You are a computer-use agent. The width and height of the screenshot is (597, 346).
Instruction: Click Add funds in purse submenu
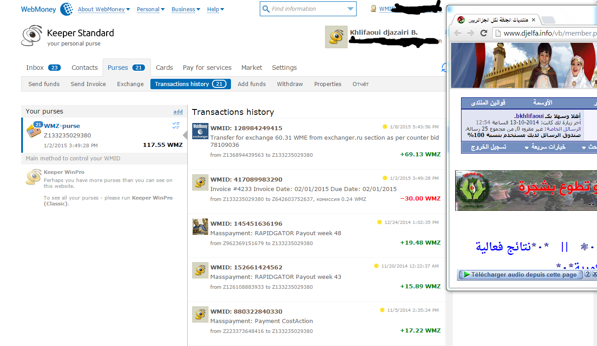tap(252, 84)
